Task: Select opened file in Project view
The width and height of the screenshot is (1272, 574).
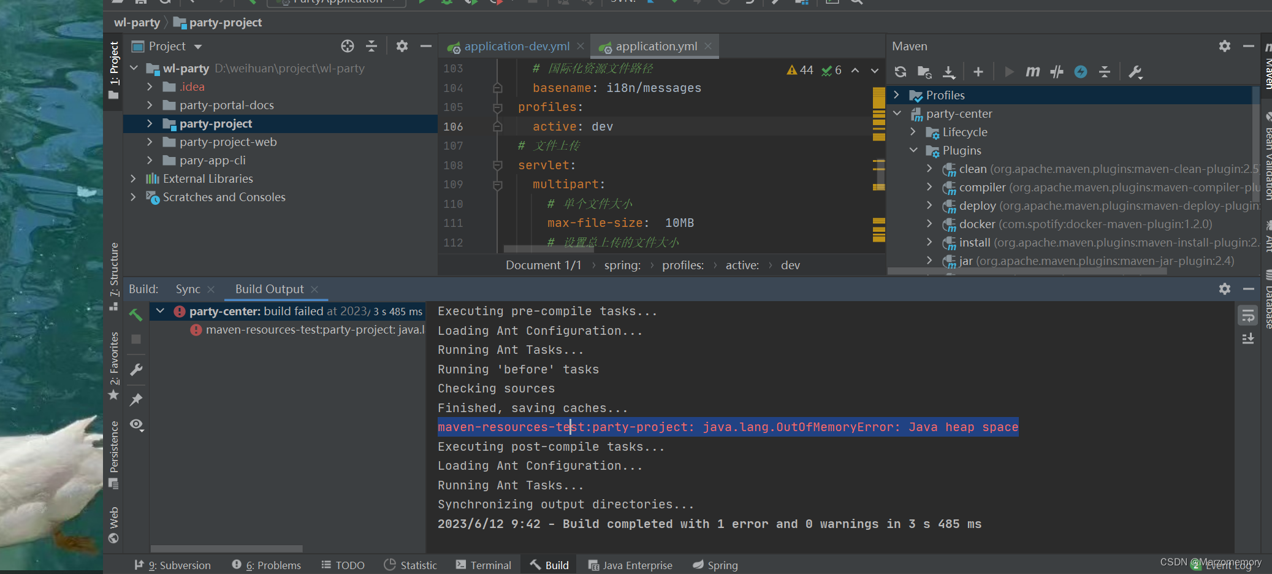Action: [x=348, y=46]
